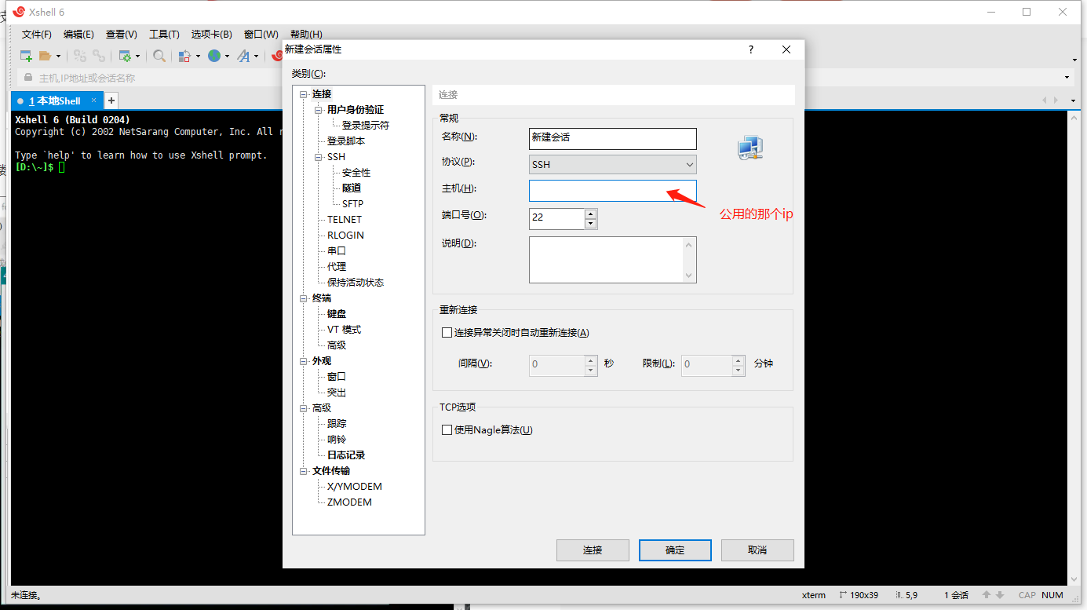Open the 帮助(H) menu
Screen dimensions: 1087x610
(306, 35)
